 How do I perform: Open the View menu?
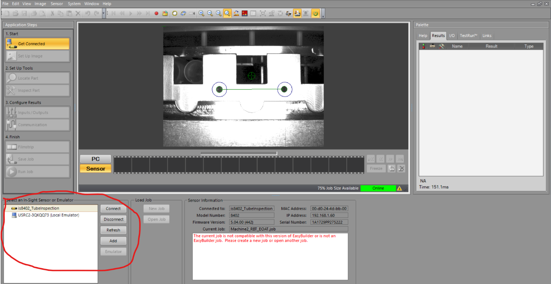coord(27,3)
